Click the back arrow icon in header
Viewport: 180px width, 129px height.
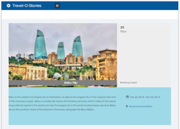pyautogui.click(x=8, y=6)
